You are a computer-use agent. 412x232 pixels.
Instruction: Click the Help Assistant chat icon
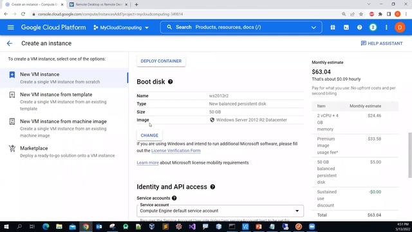[x=363, y=43]
